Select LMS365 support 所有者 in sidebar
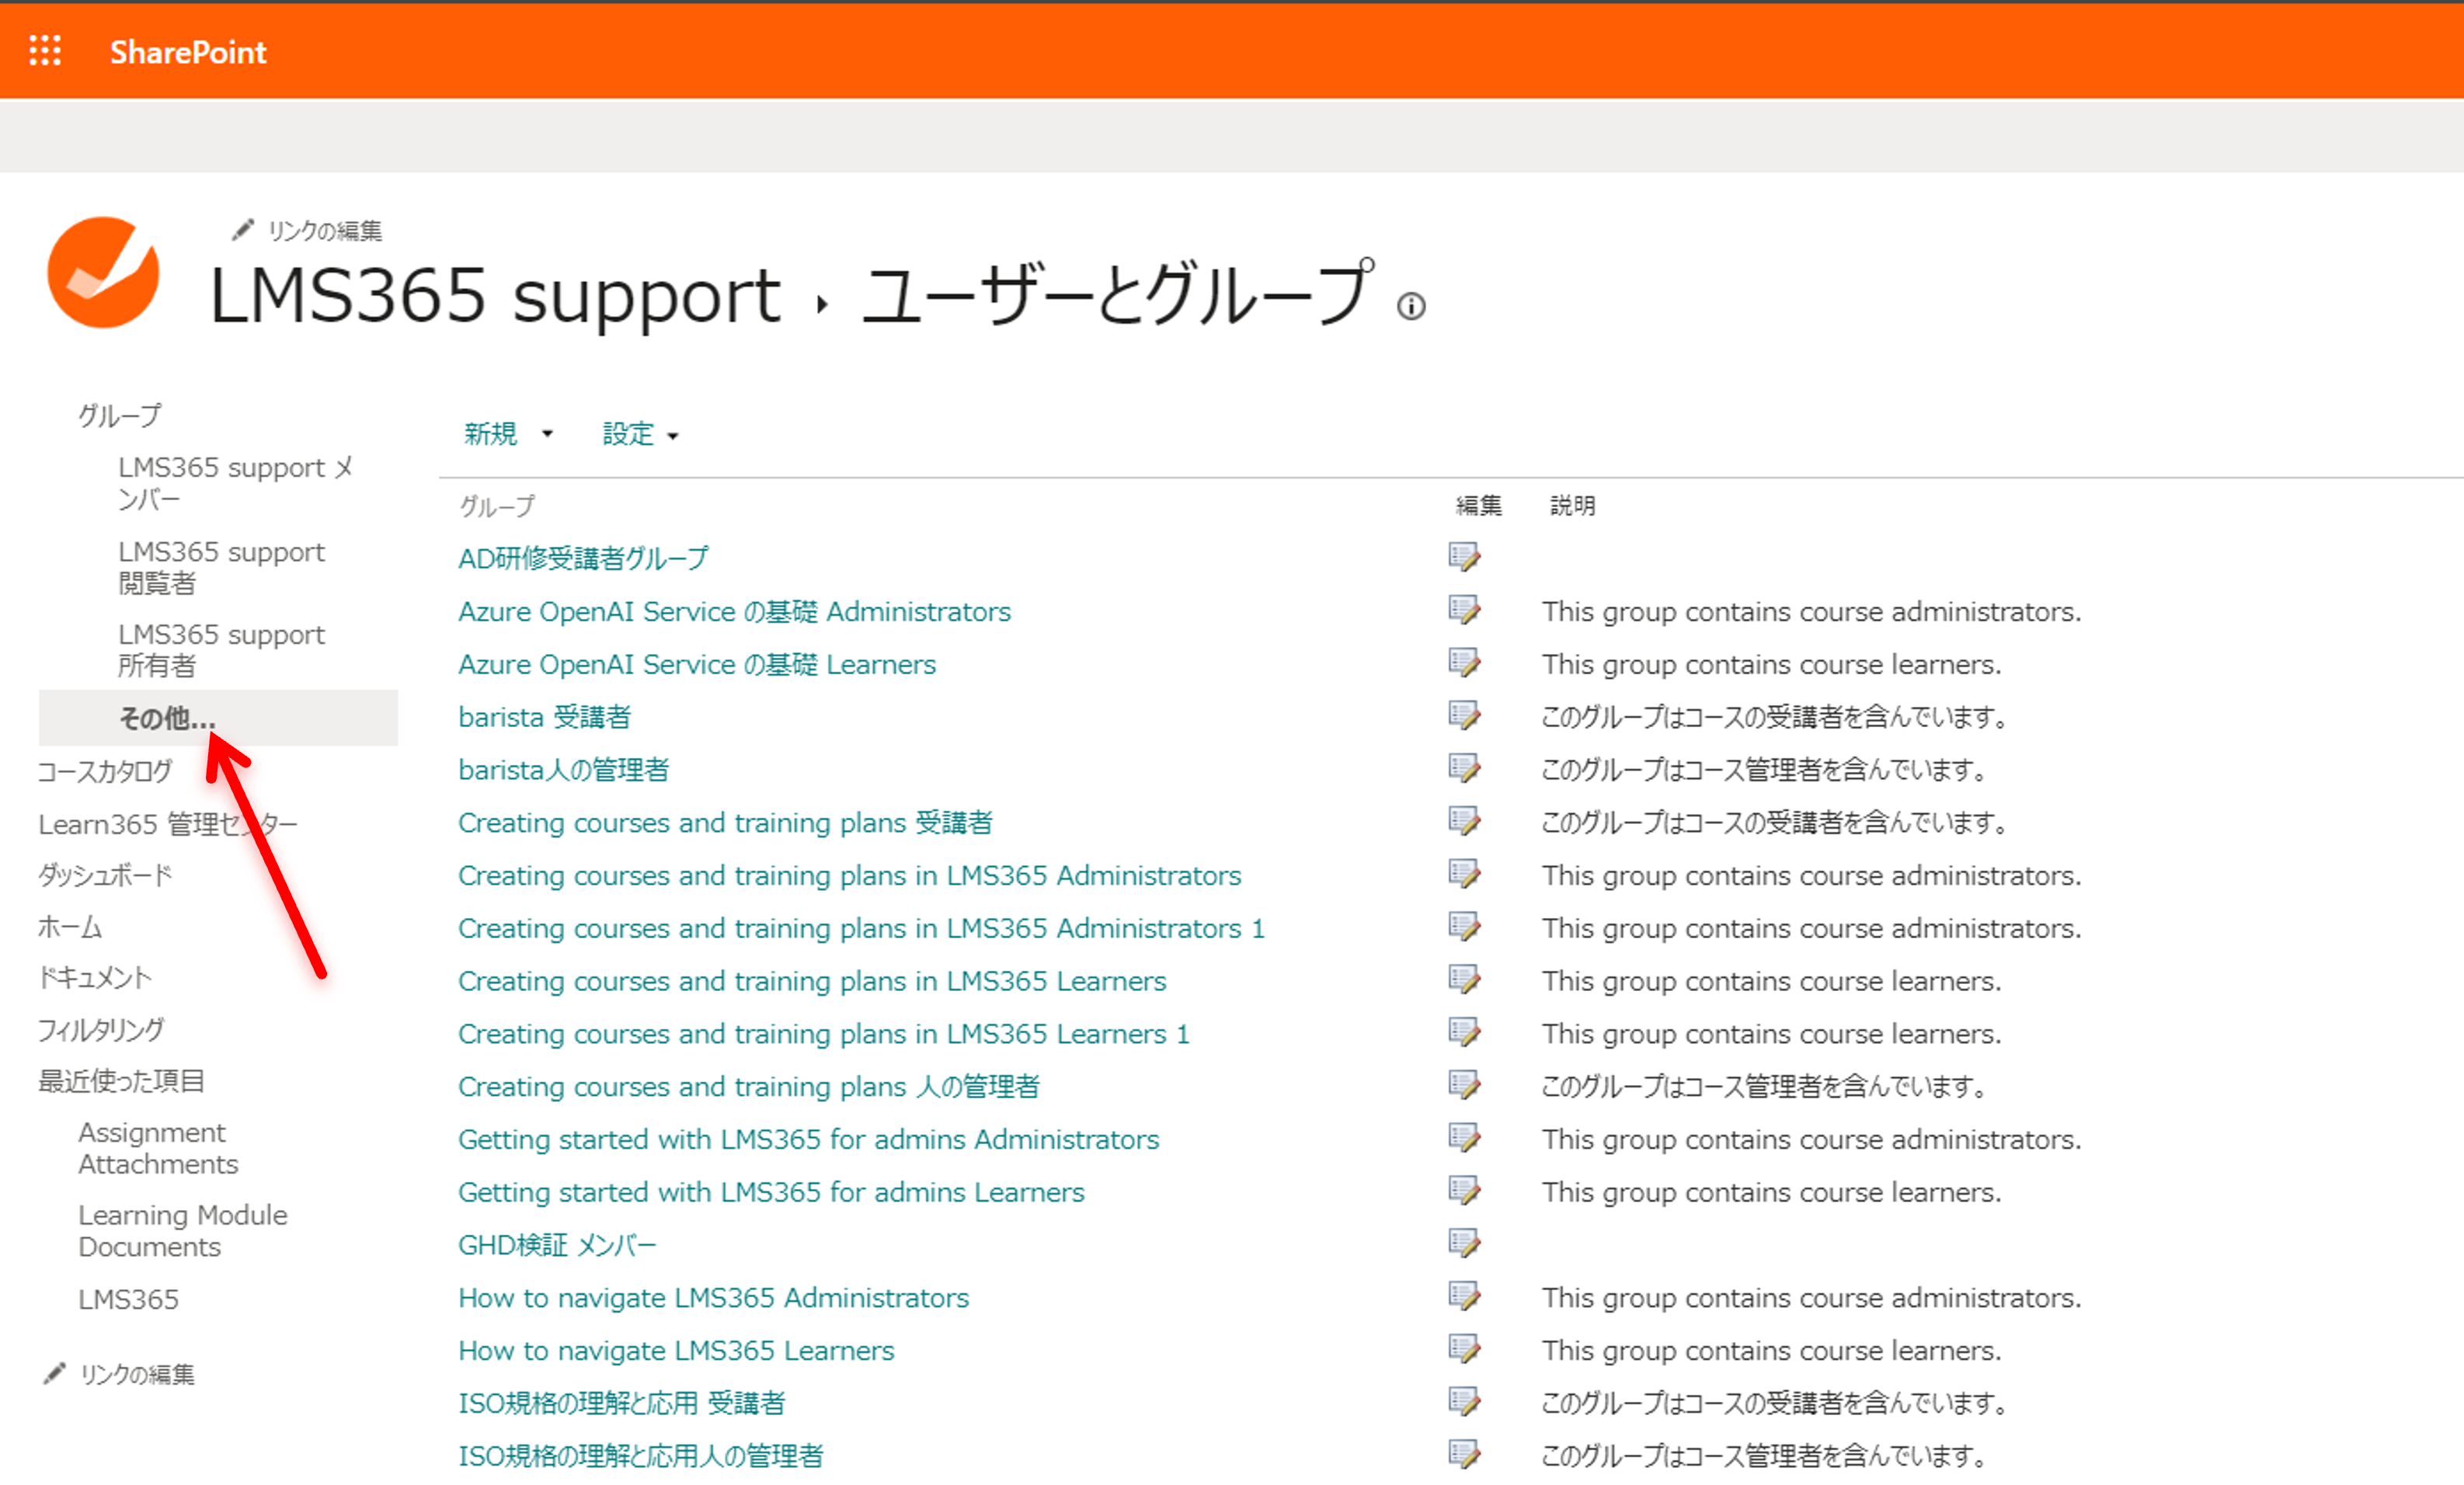The image size is (2464, 1485). [221, 650]
